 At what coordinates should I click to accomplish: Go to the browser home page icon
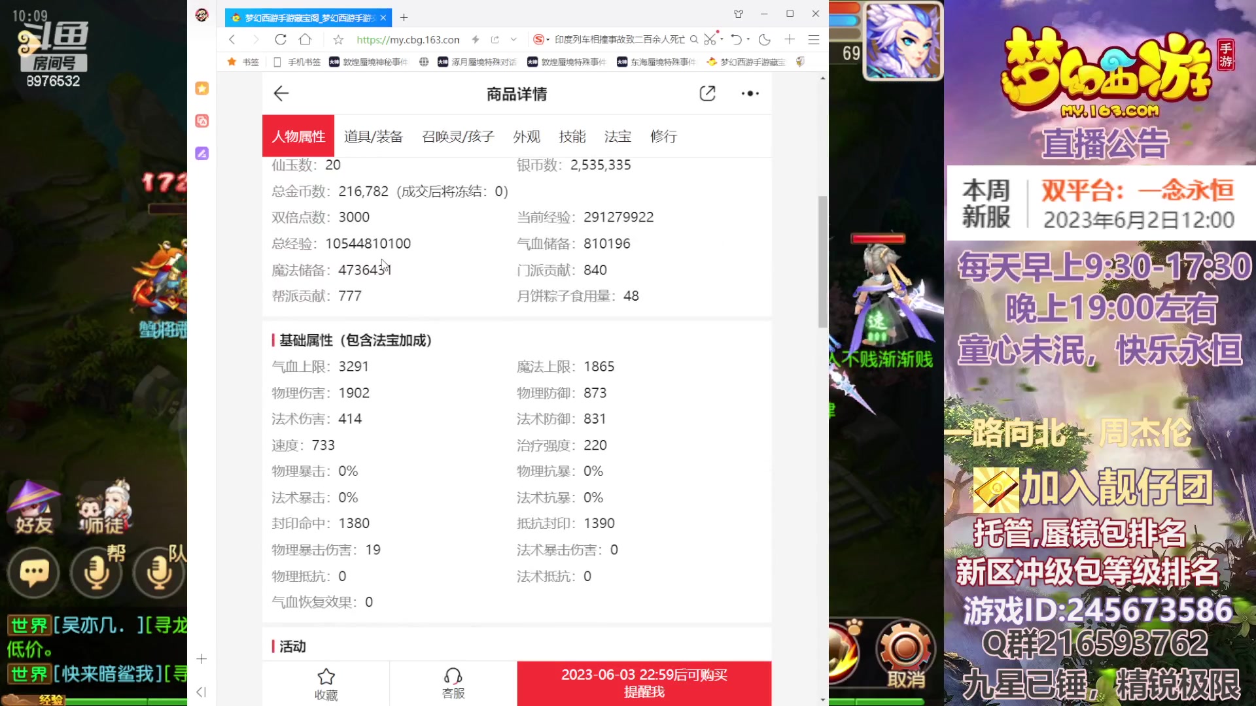tap(305, 40)
